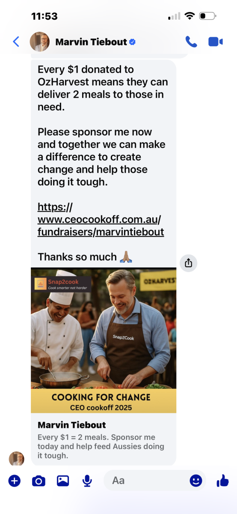Image resolution: width=237 pixels, height=514 pixels.
Task: Open Marvin Tiebout's profile from header name
Action: (x=91, y=42)
